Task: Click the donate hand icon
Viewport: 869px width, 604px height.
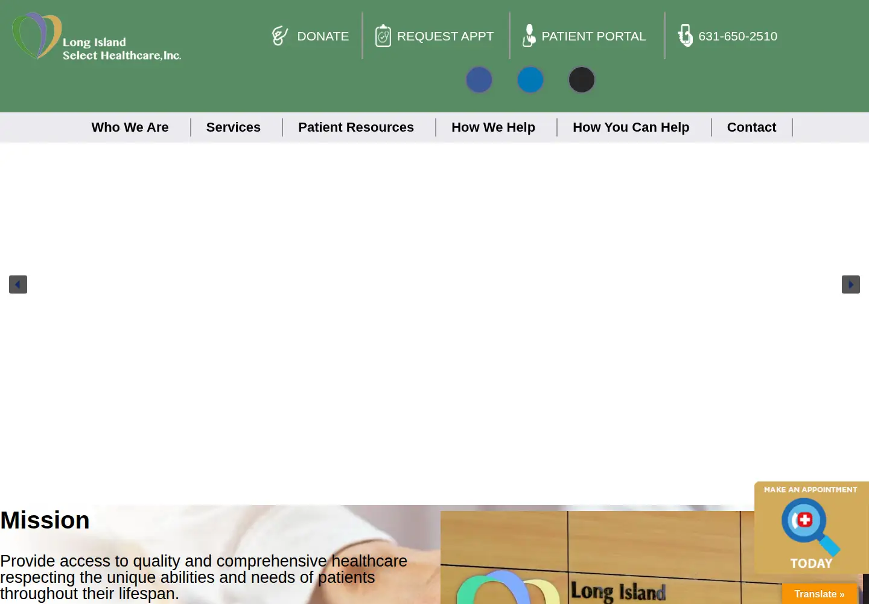Action: [x=279, y=36]
